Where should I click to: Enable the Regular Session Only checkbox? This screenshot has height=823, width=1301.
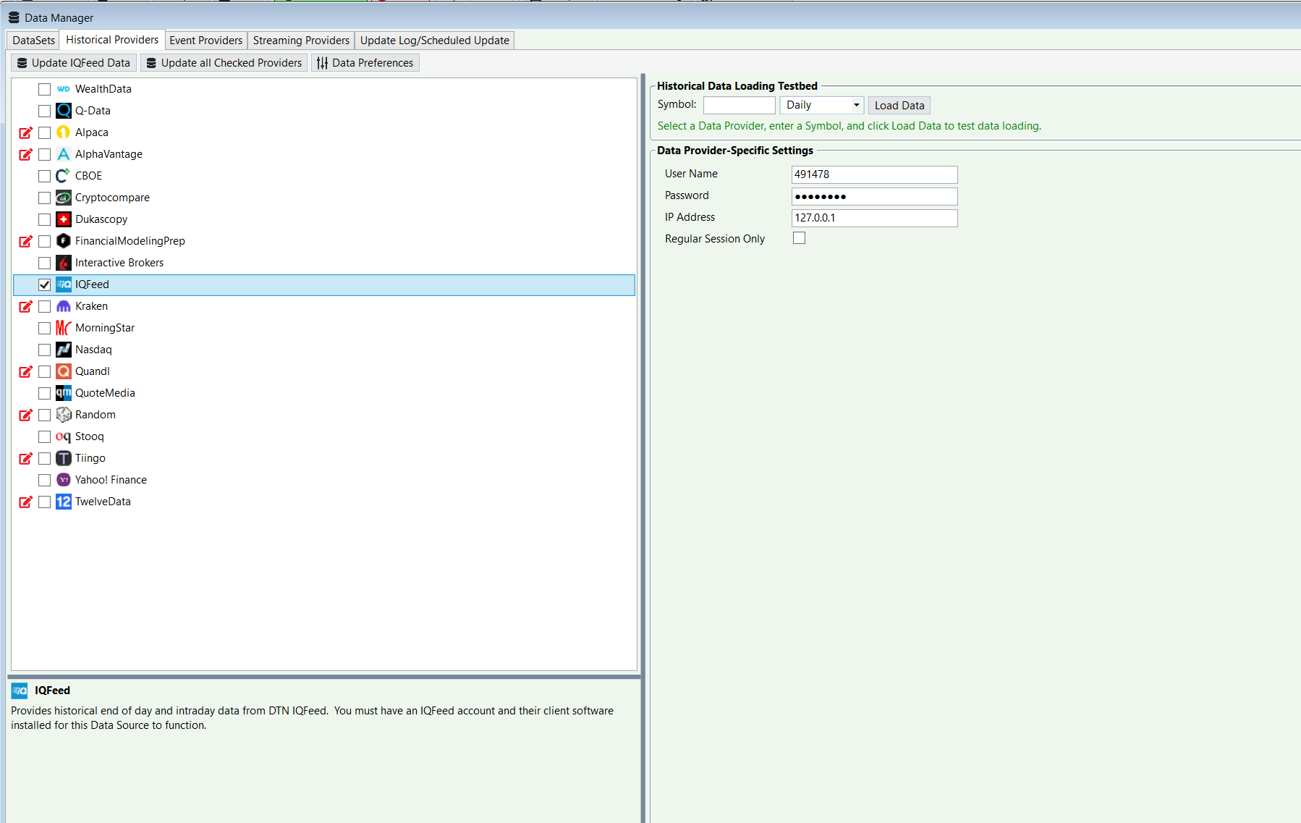coord(799,238)
